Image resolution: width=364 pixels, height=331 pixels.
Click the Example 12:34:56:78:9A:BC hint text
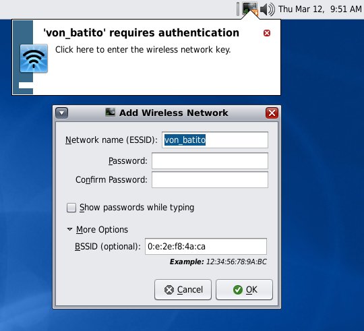coord(218,262)
